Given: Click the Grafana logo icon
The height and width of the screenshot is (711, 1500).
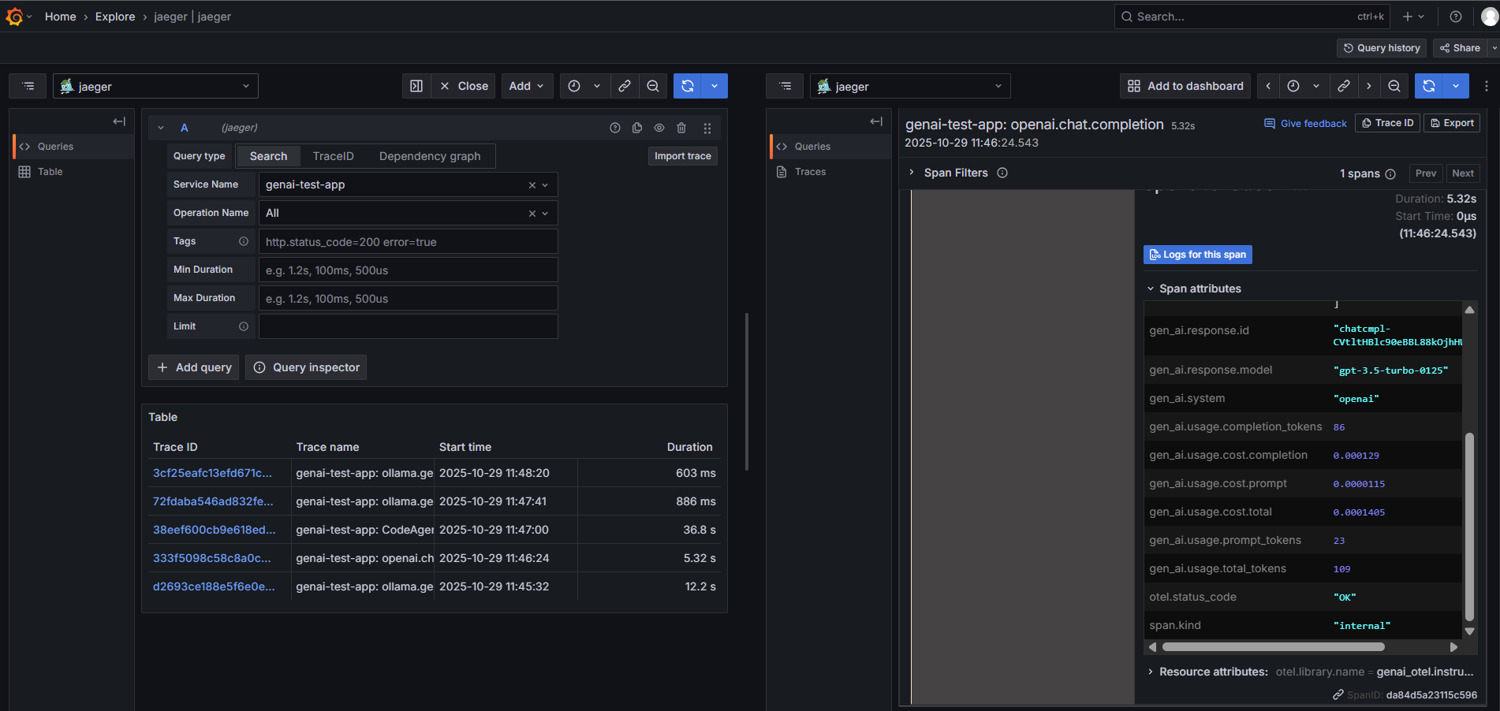Looking at the screenshot, I should tap(14, 17).
